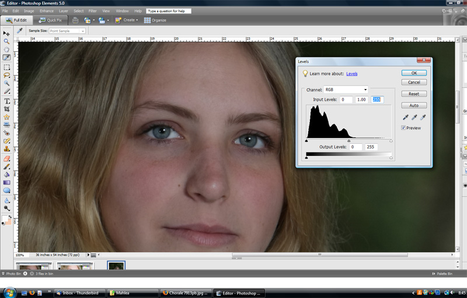Click the Print icon in the shortcuts bar

click(75, 20)
